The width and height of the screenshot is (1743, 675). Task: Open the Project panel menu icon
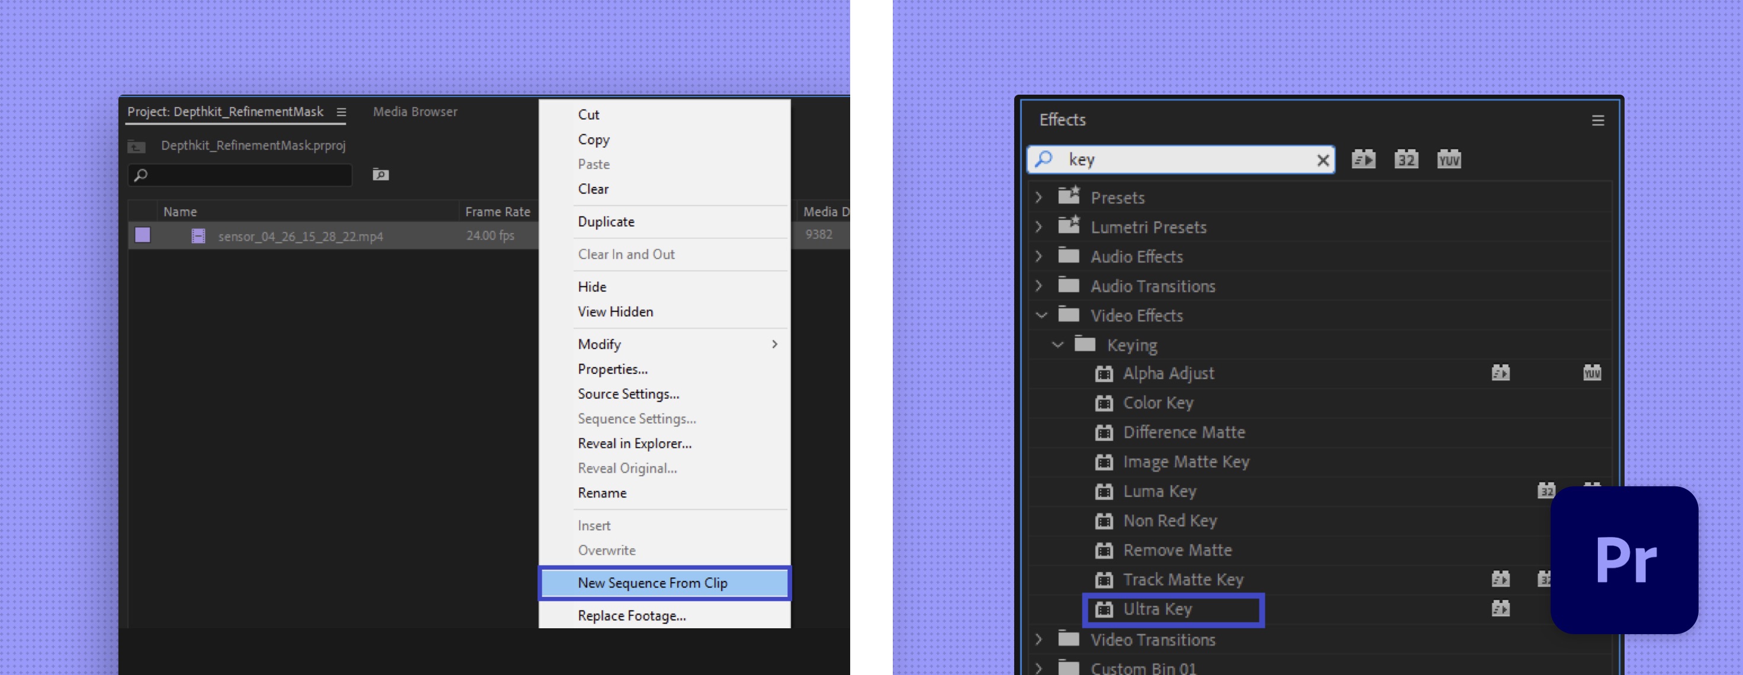(342, 112)
